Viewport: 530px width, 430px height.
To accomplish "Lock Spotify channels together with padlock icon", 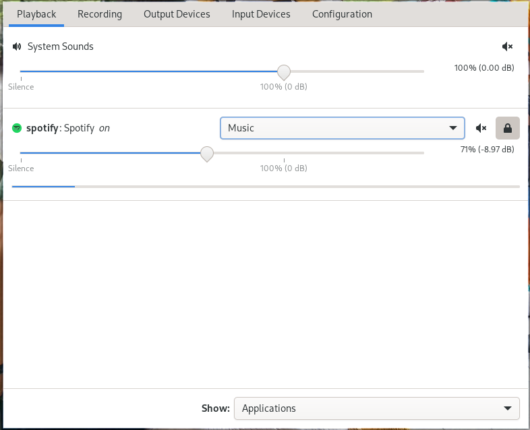I will coord(508,127).
